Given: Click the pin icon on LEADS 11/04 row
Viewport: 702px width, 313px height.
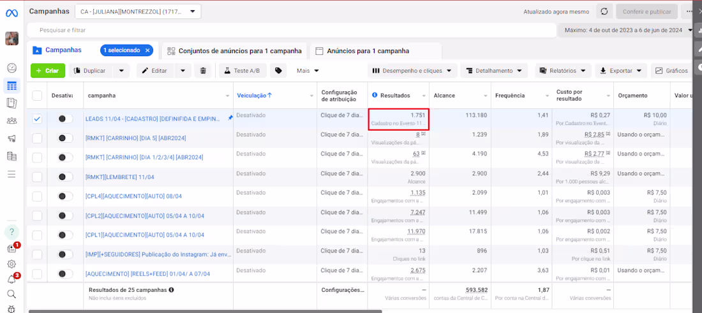Looking at the screenshot, I should point(230,117).
